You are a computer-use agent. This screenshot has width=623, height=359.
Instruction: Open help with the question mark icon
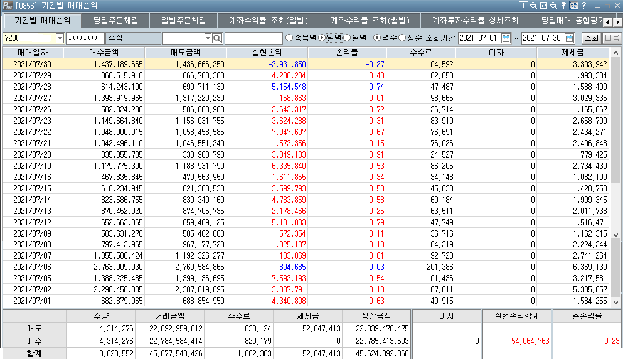(x=583, y=6)
